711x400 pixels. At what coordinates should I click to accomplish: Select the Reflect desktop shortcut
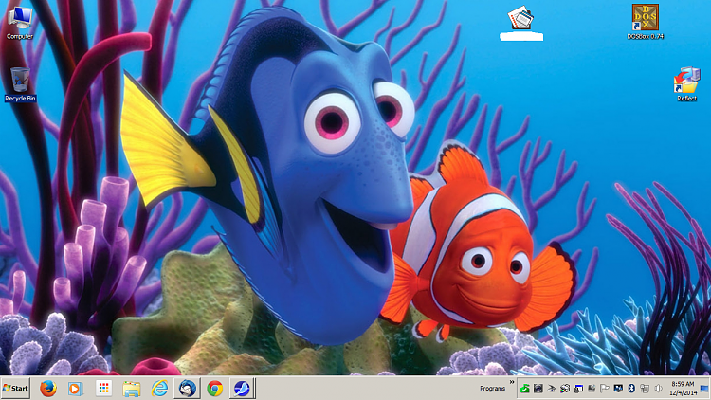[x=686, y=84]
